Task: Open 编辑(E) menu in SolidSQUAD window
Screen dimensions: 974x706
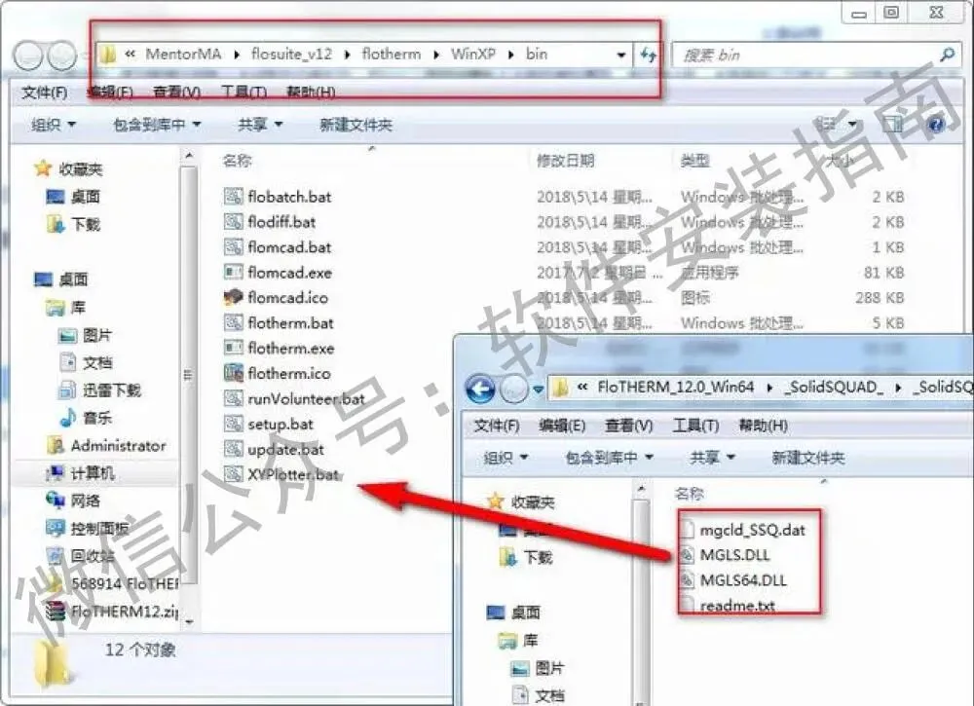Action: pyautogui.click(x=562, y=426)
